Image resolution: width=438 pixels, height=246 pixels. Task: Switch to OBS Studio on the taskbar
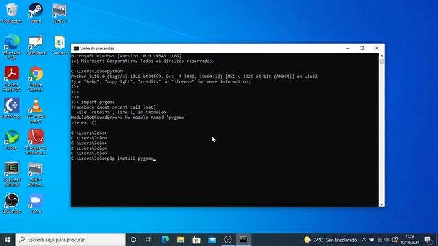click(228, 240)
